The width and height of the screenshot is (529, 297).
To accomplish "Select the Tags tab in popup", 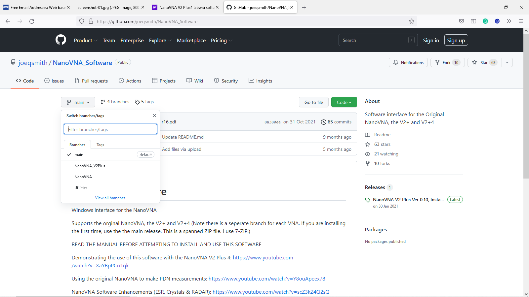I will click(x=100, y=145).
